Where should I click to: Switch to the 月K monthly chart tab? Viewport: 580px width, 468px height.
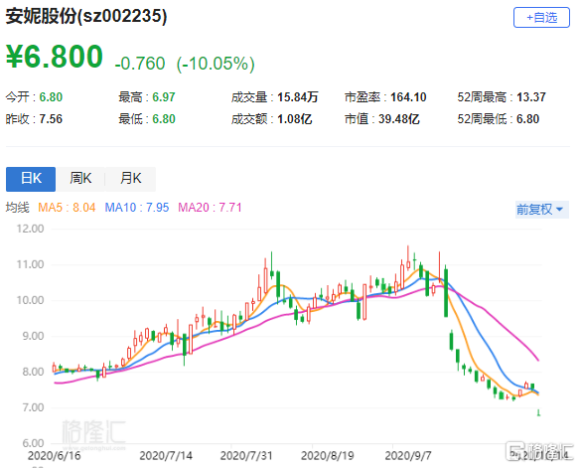click(x=130, y=179)
